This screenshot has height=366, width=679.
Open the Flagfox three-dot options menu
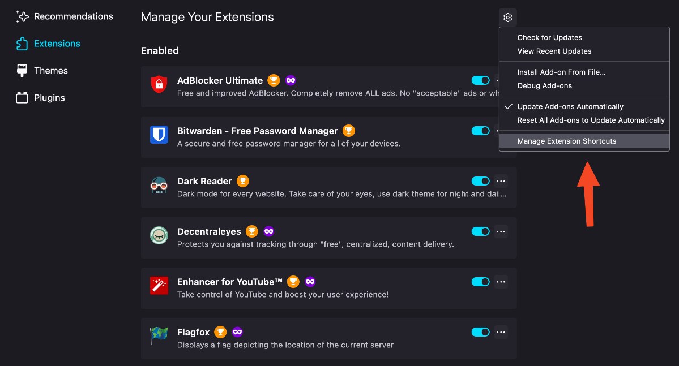tap(501, 332)
